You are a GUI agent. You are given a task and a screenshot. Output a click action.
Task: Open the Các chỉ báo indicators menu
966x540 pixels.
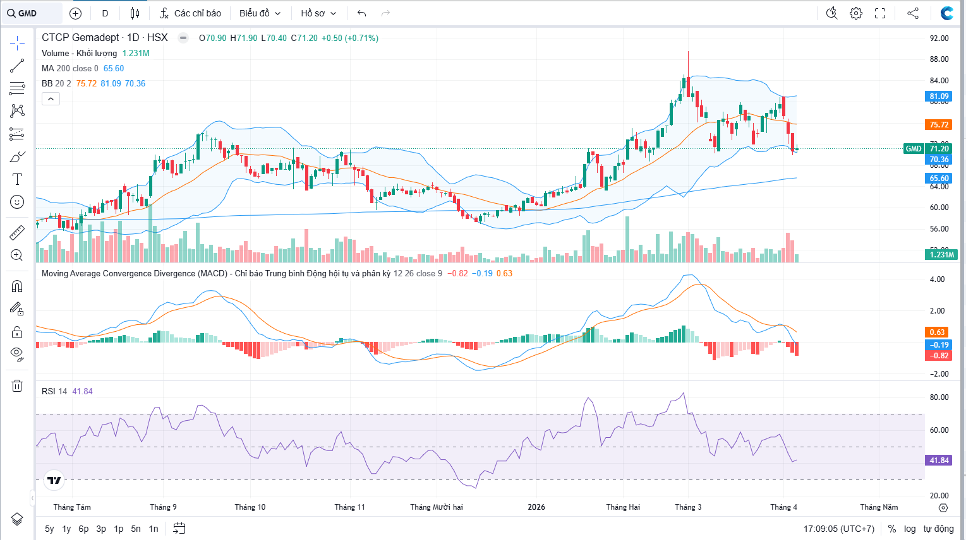(190, 13)
